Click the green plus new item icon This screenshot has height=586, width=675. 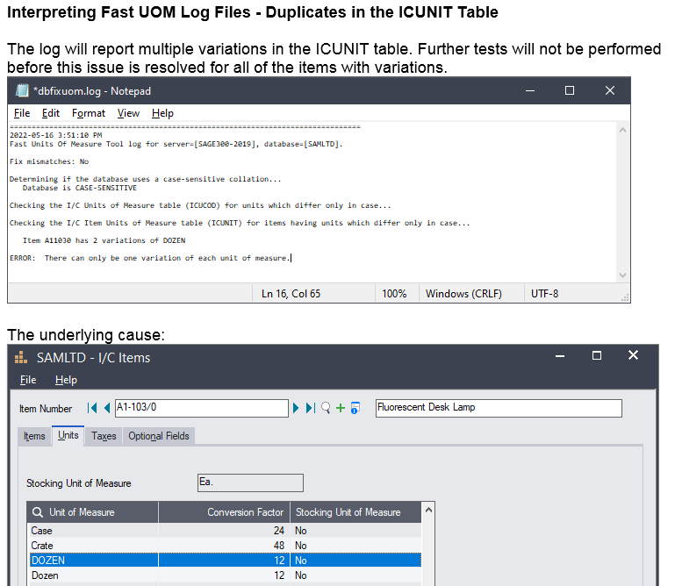pos(341,408)
